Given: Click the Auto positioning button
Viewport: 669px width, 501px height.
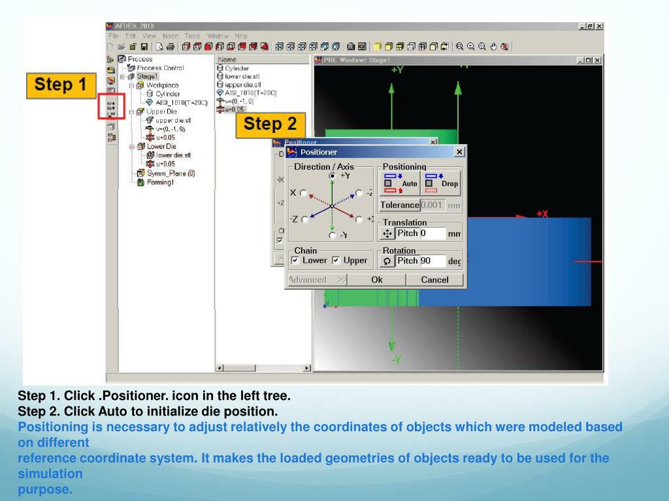Looking at the screenshot, I should tap(400, 183).
